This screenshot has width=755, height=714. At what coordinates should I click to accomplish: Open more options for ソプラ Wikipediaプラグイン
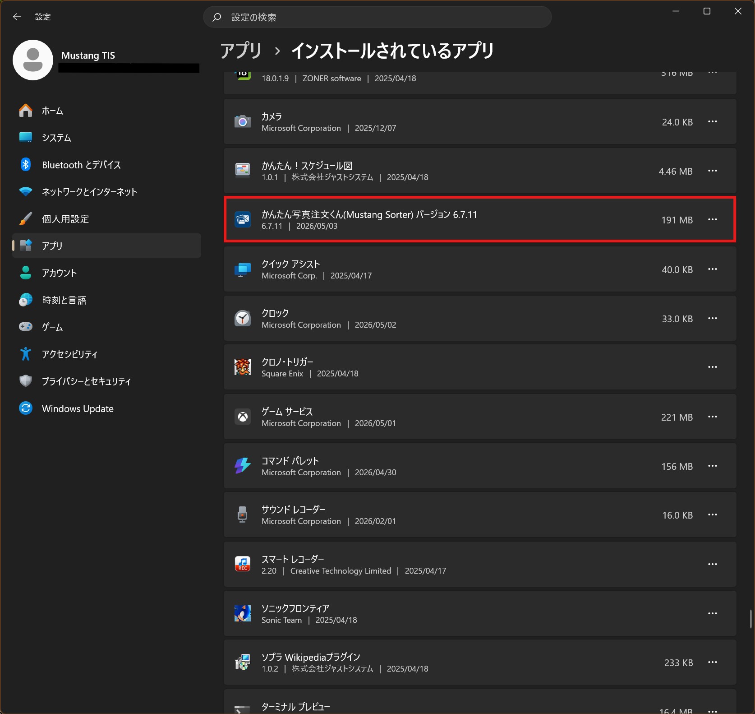[713, 662]
